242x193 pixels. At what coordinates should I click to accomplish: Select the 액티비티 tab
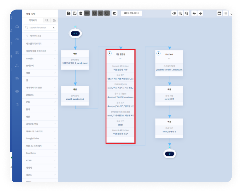pos(33,20)
